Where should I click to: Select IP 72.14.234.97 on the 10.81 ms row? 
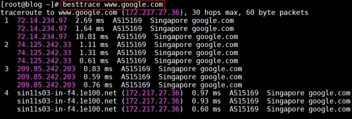(x=42, y=37)
